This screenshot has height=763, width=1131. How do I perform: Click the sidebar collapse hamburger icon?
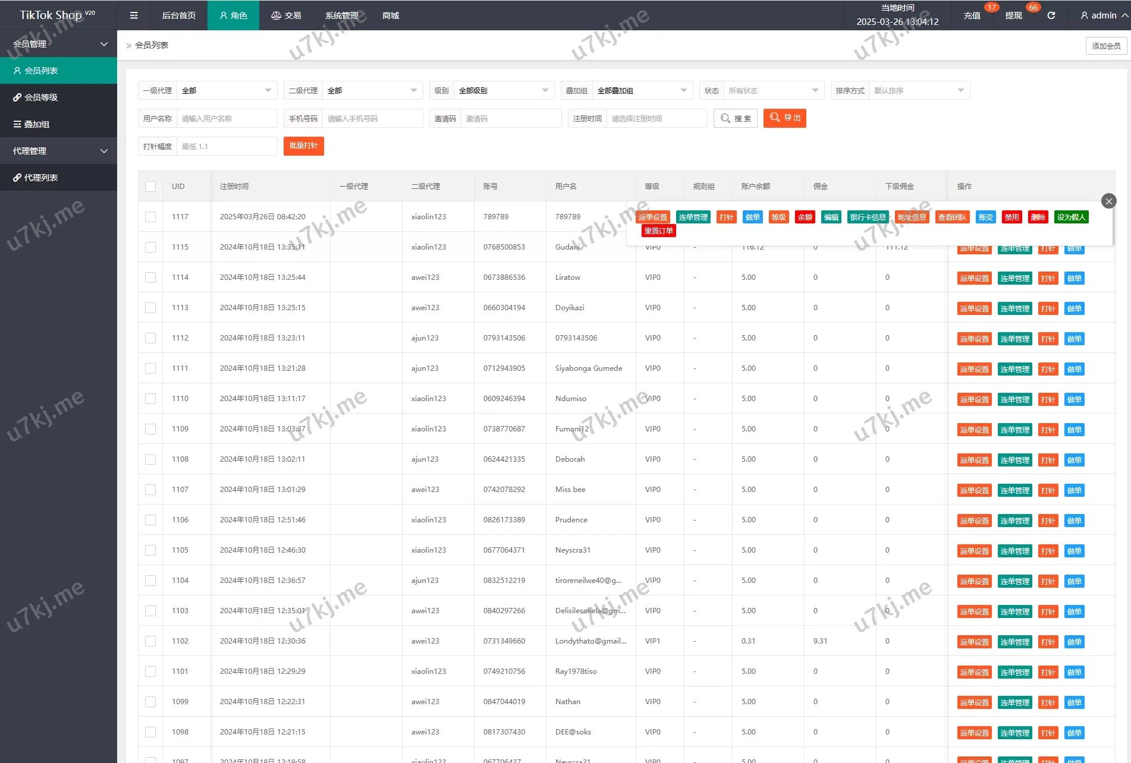point(134,15)
